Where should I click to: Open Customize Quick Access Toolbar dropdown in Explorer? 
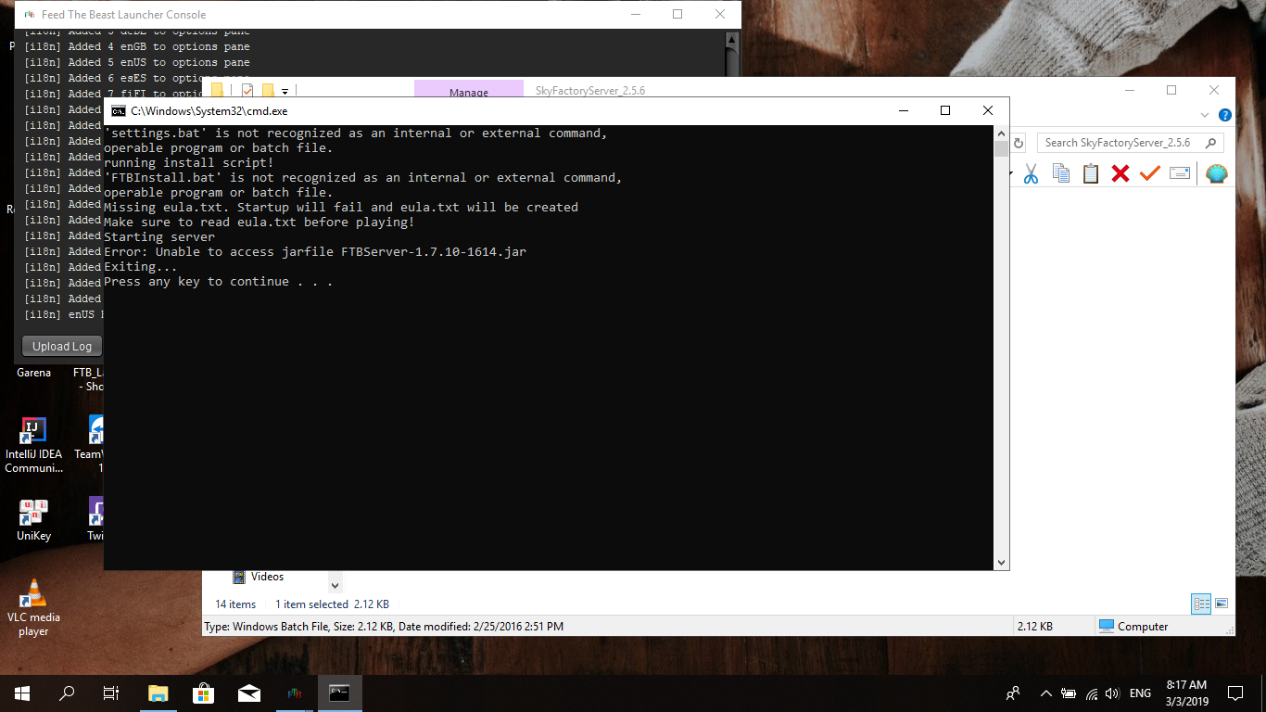(x=285, y=91)
